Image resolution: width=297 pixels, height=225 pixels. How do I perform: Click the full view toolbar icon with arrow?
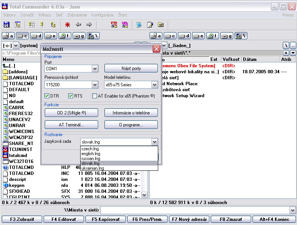pos(42,25)
